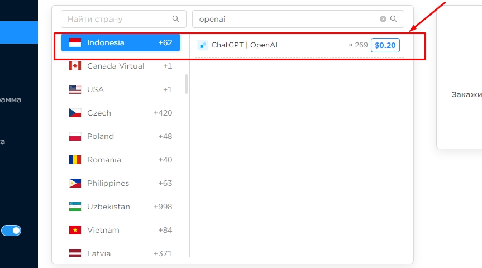
Task: Click the highlighted blue sidebar menu item
Action: click(x=19, y=32)
